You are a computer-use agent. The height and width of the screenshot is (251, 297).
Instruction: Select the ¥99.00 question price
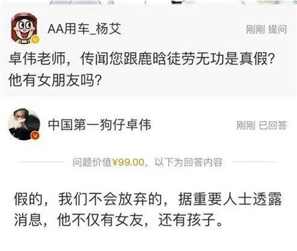click(128, 162)
